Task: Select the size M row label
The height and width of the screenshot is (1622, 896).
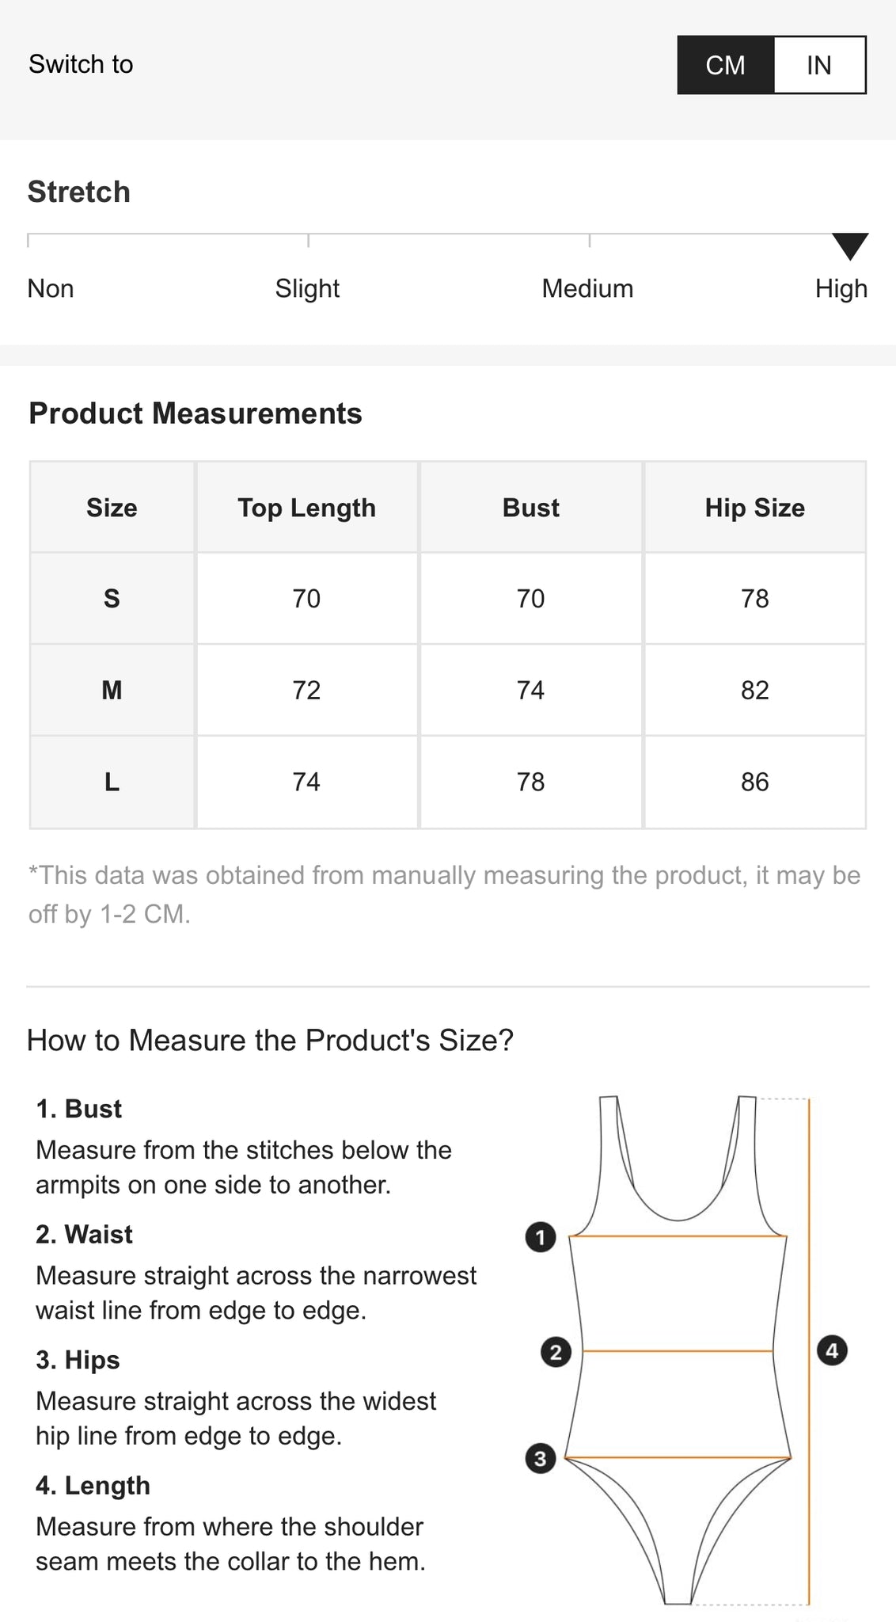Action: (x=112, y=691)
